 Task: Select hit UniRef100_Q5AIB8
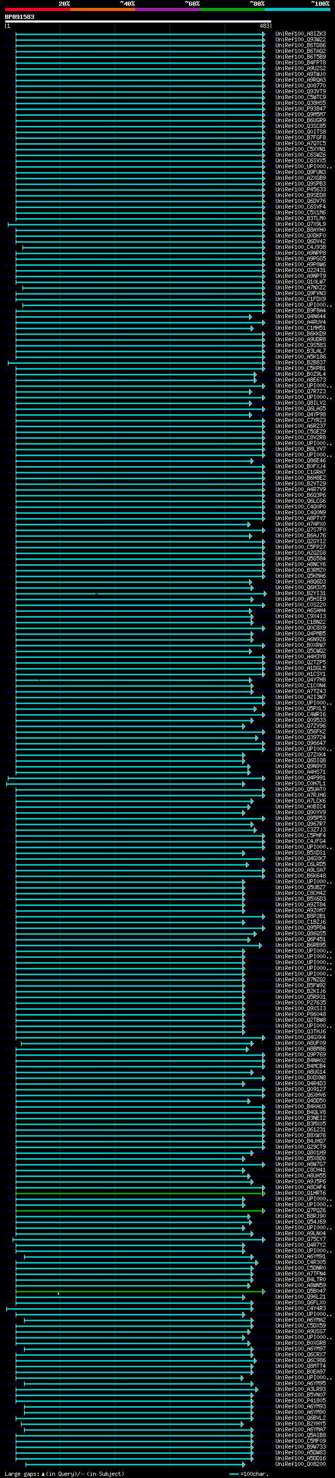[x=300, y=1436]
